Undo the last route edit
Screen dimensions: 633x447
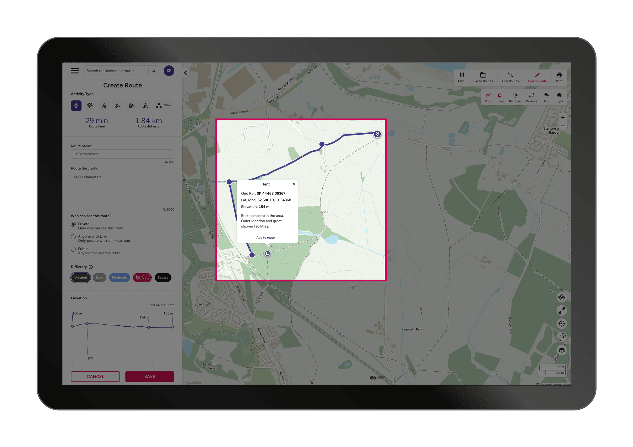[546, 97]
